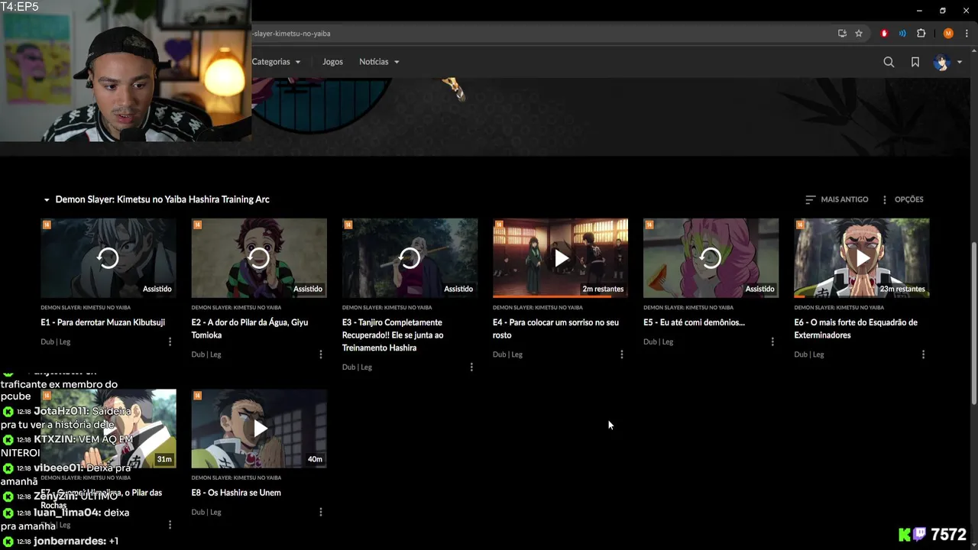The height and width of the screenshot is (550, 978).
Task: Open the search icon in Crunchyroll header
Action: [889, 62]
